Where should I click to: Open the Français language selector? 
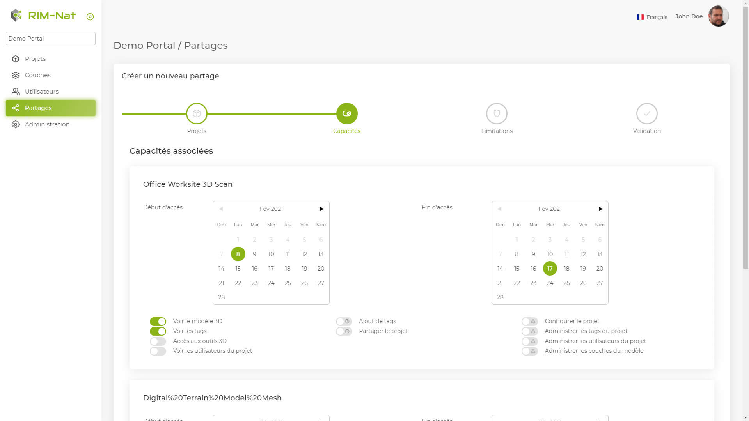point(657,17)
